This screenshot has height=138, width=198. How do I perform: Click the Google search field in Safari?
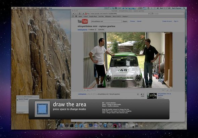click(x=167, y=13)
